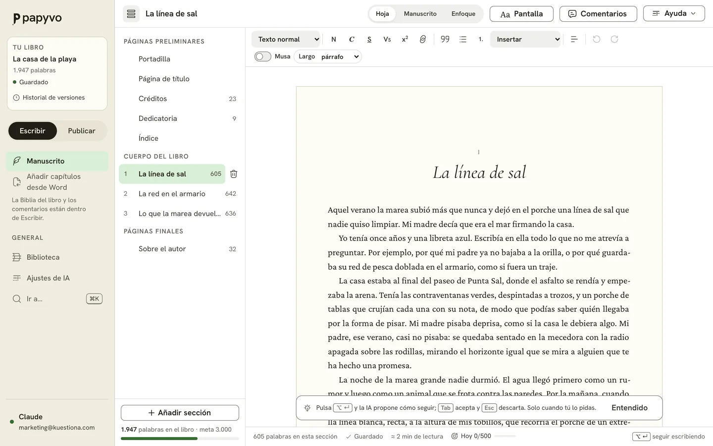This screenshot has width=713, height=446.
Task: Click the Entendido button
Action: (629, 408)
